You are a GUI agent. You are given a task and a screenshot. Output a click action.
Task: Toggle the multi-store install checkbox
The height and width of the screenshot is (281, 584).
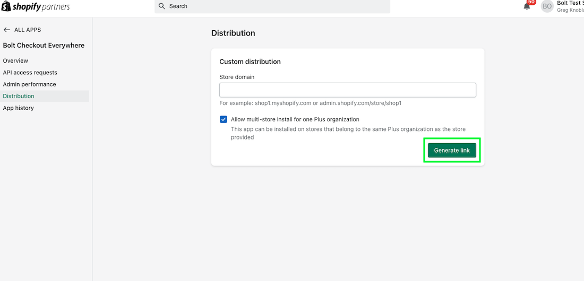pyautogui.click(x=224, y=119)
